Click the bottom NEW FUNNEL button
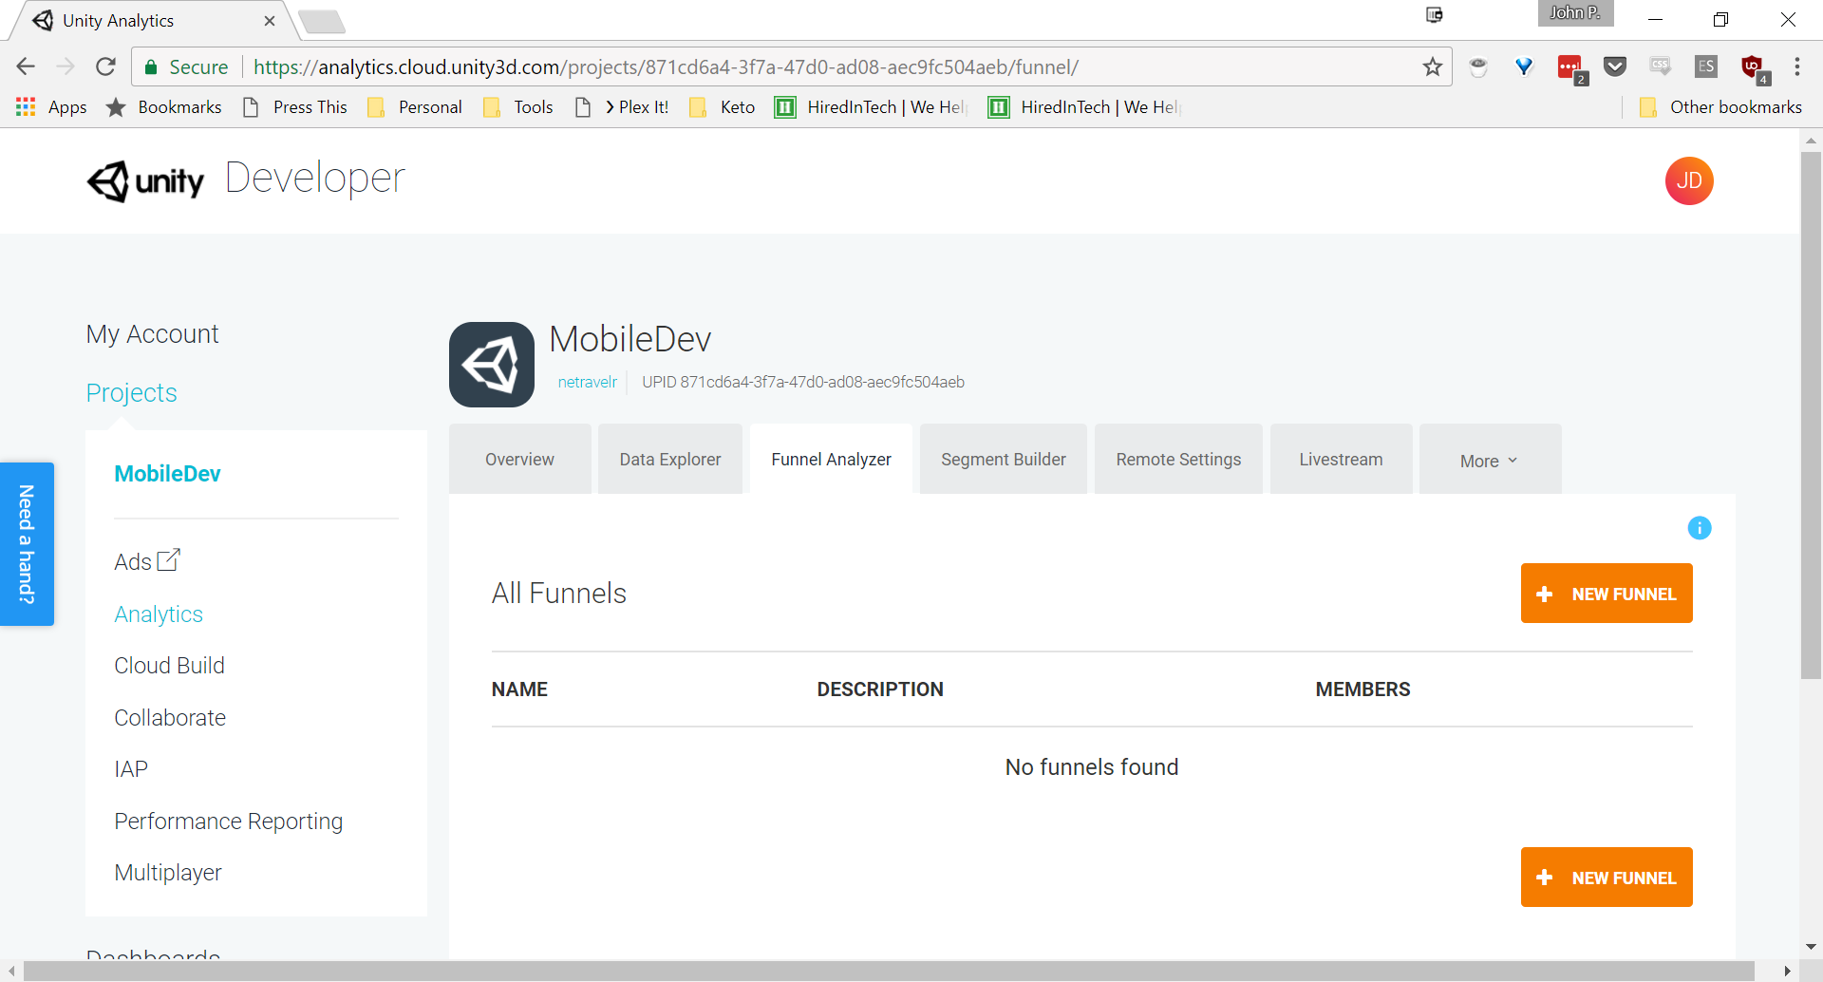The width and height of the screenshot is (1823, 982). (x=1607, y=878)
